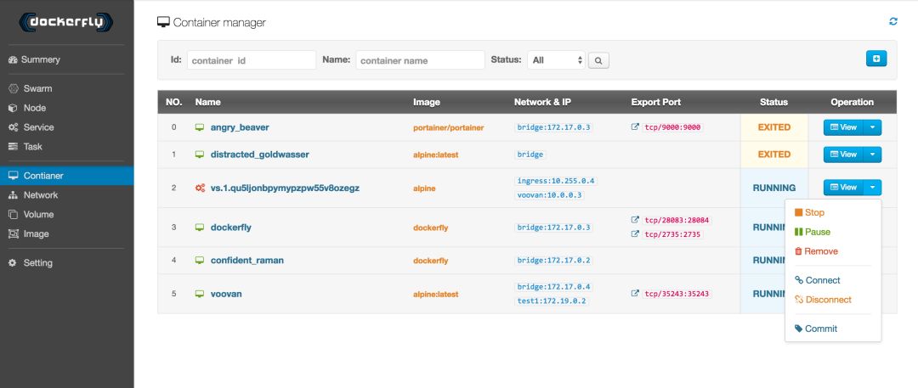918x388 pixels.
Task: Click the search magnifier icon button
Action: [x=598, y=60]
